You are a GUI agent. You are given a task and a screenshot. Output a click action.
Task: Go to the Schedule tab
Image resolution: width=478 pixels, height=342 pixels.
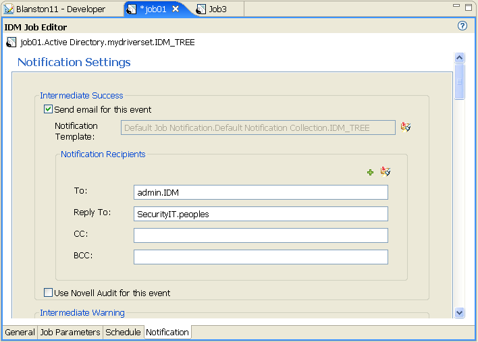(123, 332)
